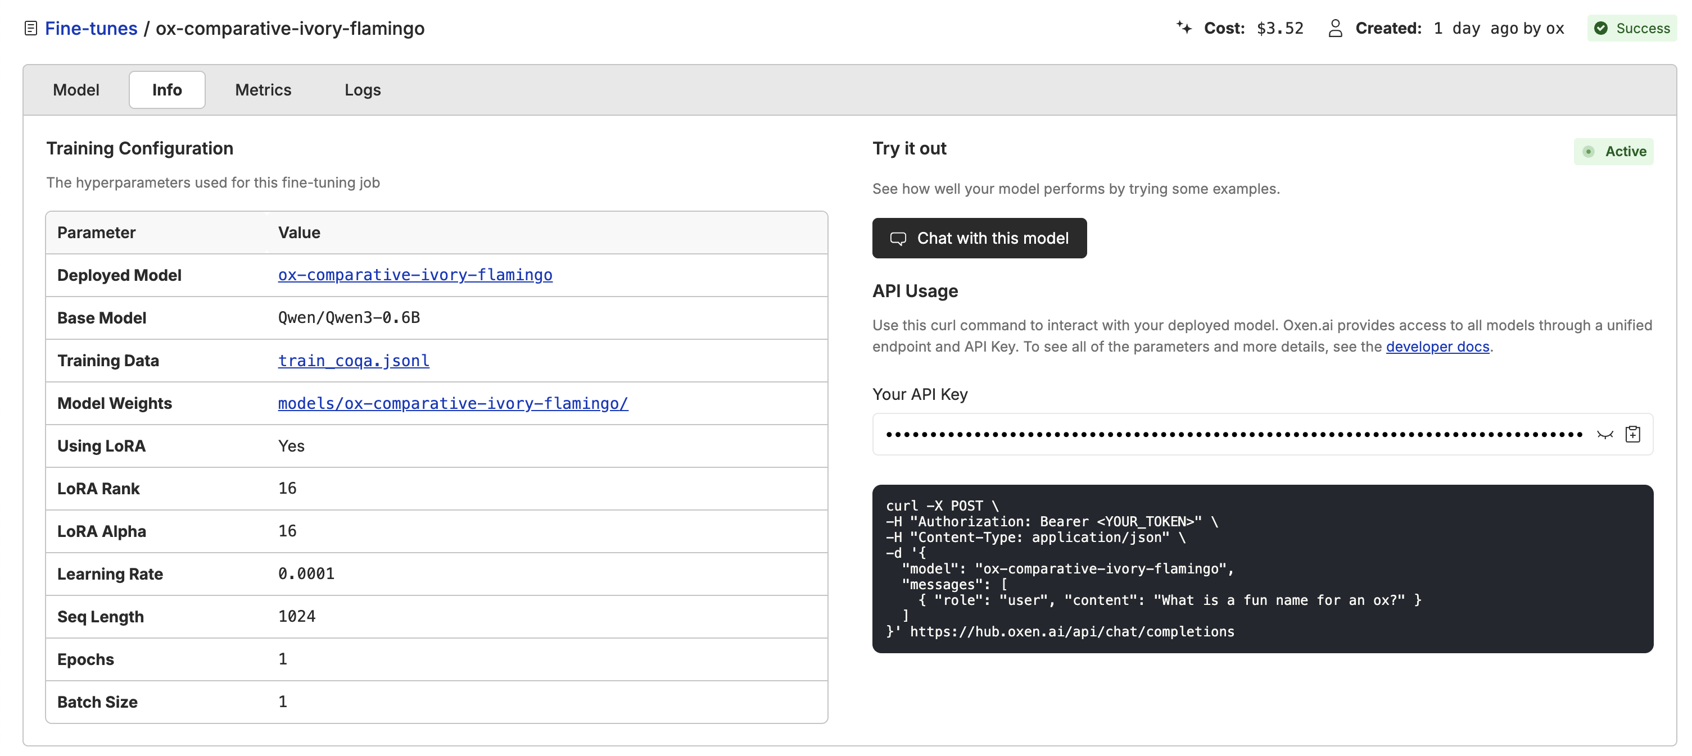This screenshot has width=1692, height=756.
Task: Switch to the Model tab
Action: [x=76, y=90]
